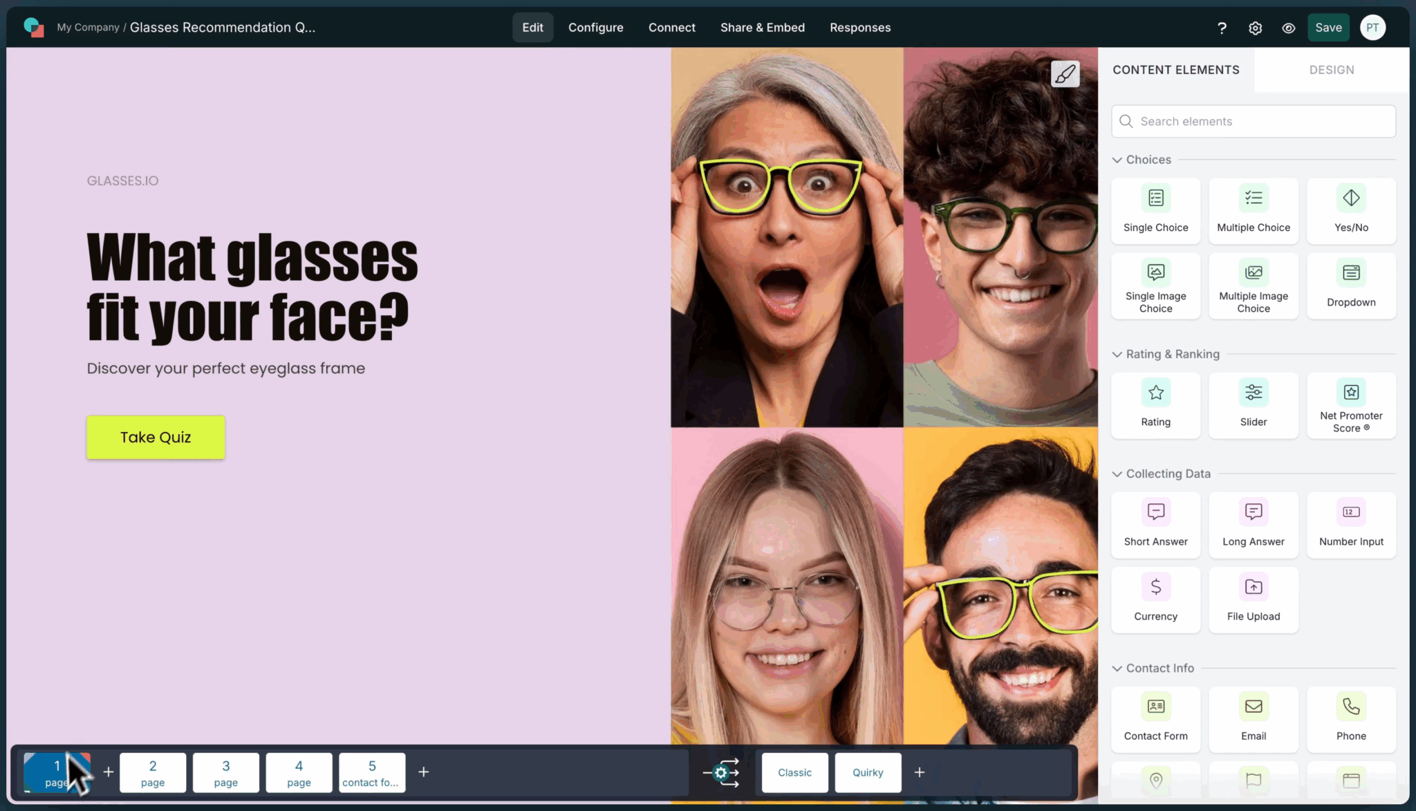1416x811 pixels.
Task: Add the Single Choice element
Action: [1155, 211]
